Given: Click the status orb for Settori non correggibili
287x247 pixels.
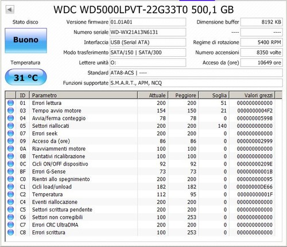Looking at the screenshot, I should (x=11, y=217).
